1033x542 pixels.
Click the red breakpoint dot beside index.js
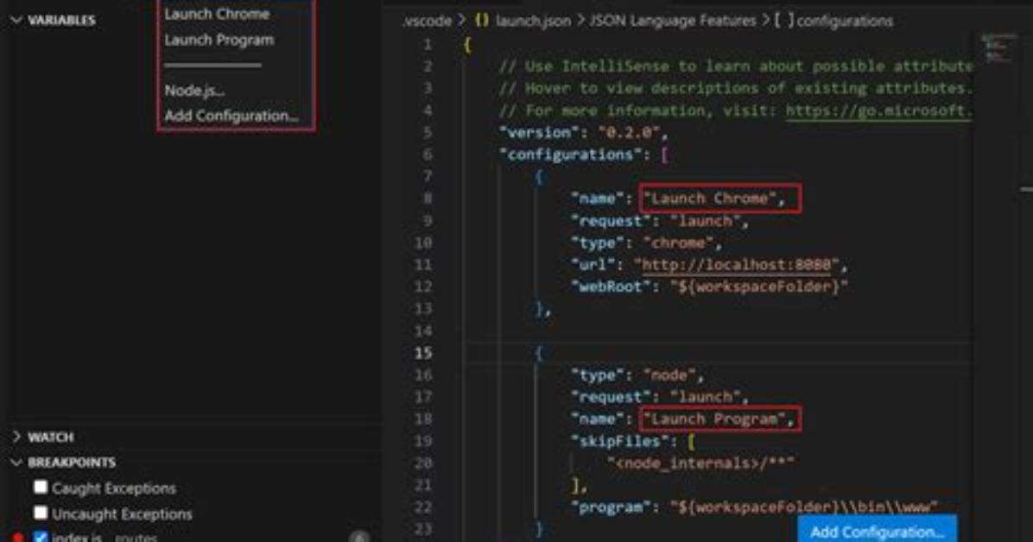click(x=18, y=538)
